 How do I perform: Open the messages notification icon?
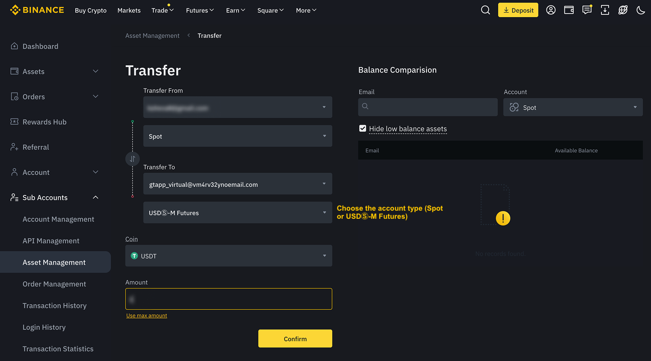point(587,10)
